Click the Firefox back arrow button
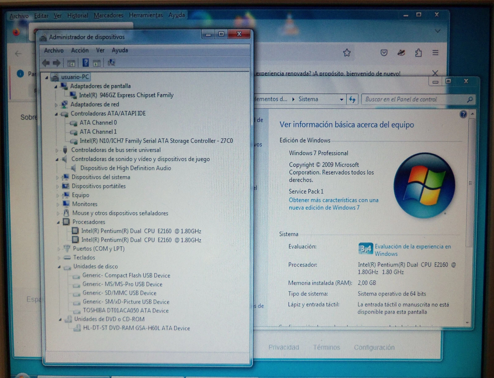The image size is (494, 378). click(18, 54)
